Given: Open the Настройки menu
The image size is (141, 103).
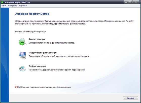Looking at the screenshot, I should [13, 6].
